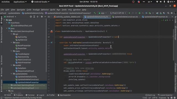Click the UTF-8 encoding in status bar
The image size is (177, 99).
155,98
